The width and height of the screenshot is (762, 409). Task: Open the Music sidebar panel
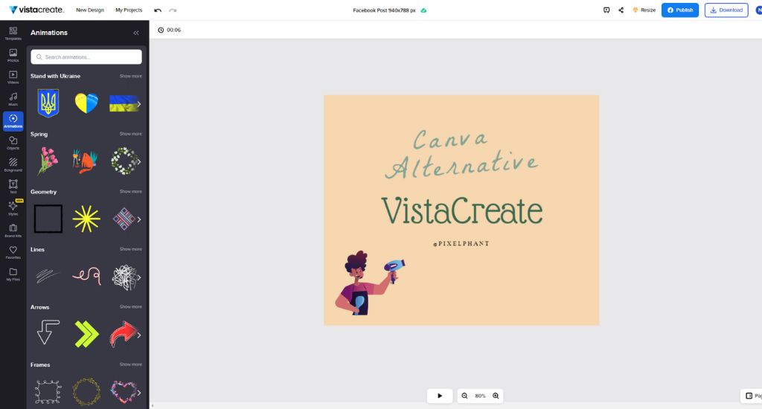click(x=13, y=99)
